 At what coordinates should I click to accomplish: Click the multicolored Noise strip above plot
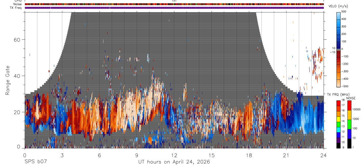[174, 4]
